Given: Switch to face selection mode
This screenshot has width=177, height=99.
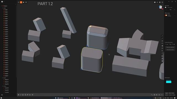Looking at the screenshot, I should click(x=24, y=2).
